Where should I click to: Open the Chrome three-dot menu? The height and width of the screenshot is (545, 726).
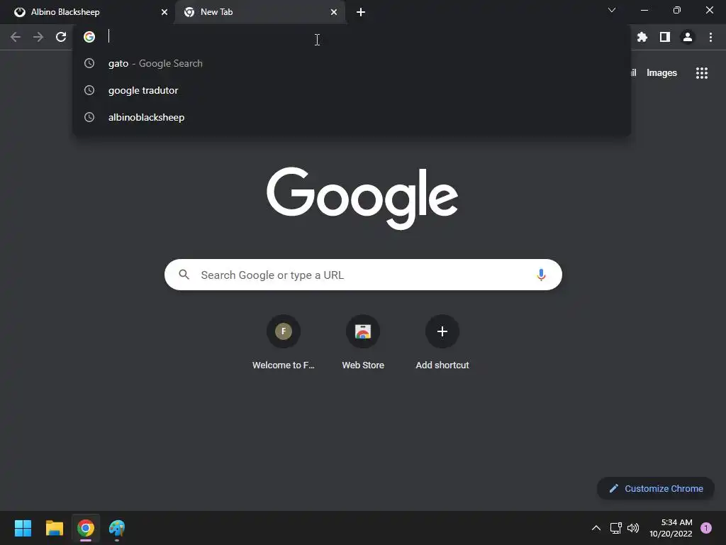coord(710,37)
